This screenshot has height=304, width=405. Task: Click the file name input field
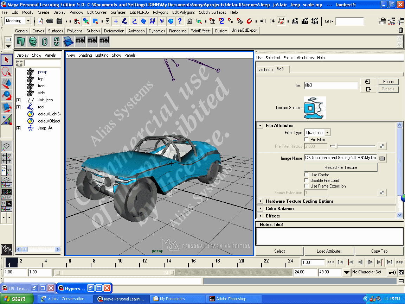[331, 85]
